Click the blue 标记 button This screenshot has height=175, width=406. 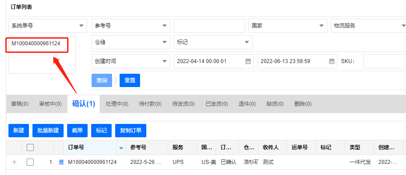point(101,131)
